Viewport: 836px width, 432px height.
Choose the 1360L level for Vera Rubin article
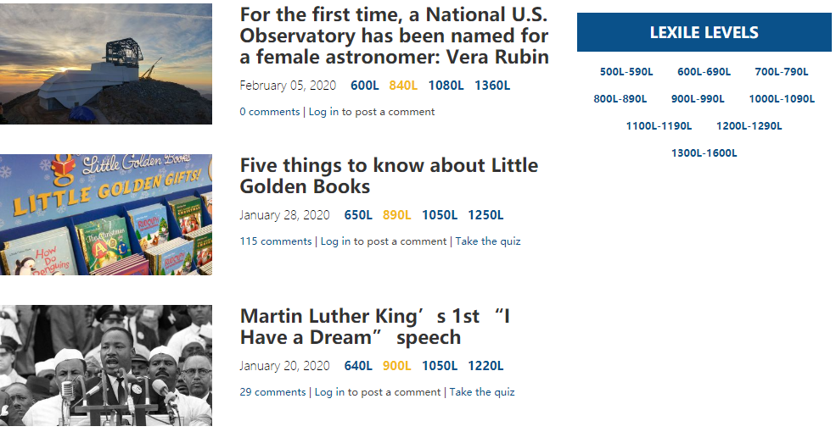[x=492, y=85]
